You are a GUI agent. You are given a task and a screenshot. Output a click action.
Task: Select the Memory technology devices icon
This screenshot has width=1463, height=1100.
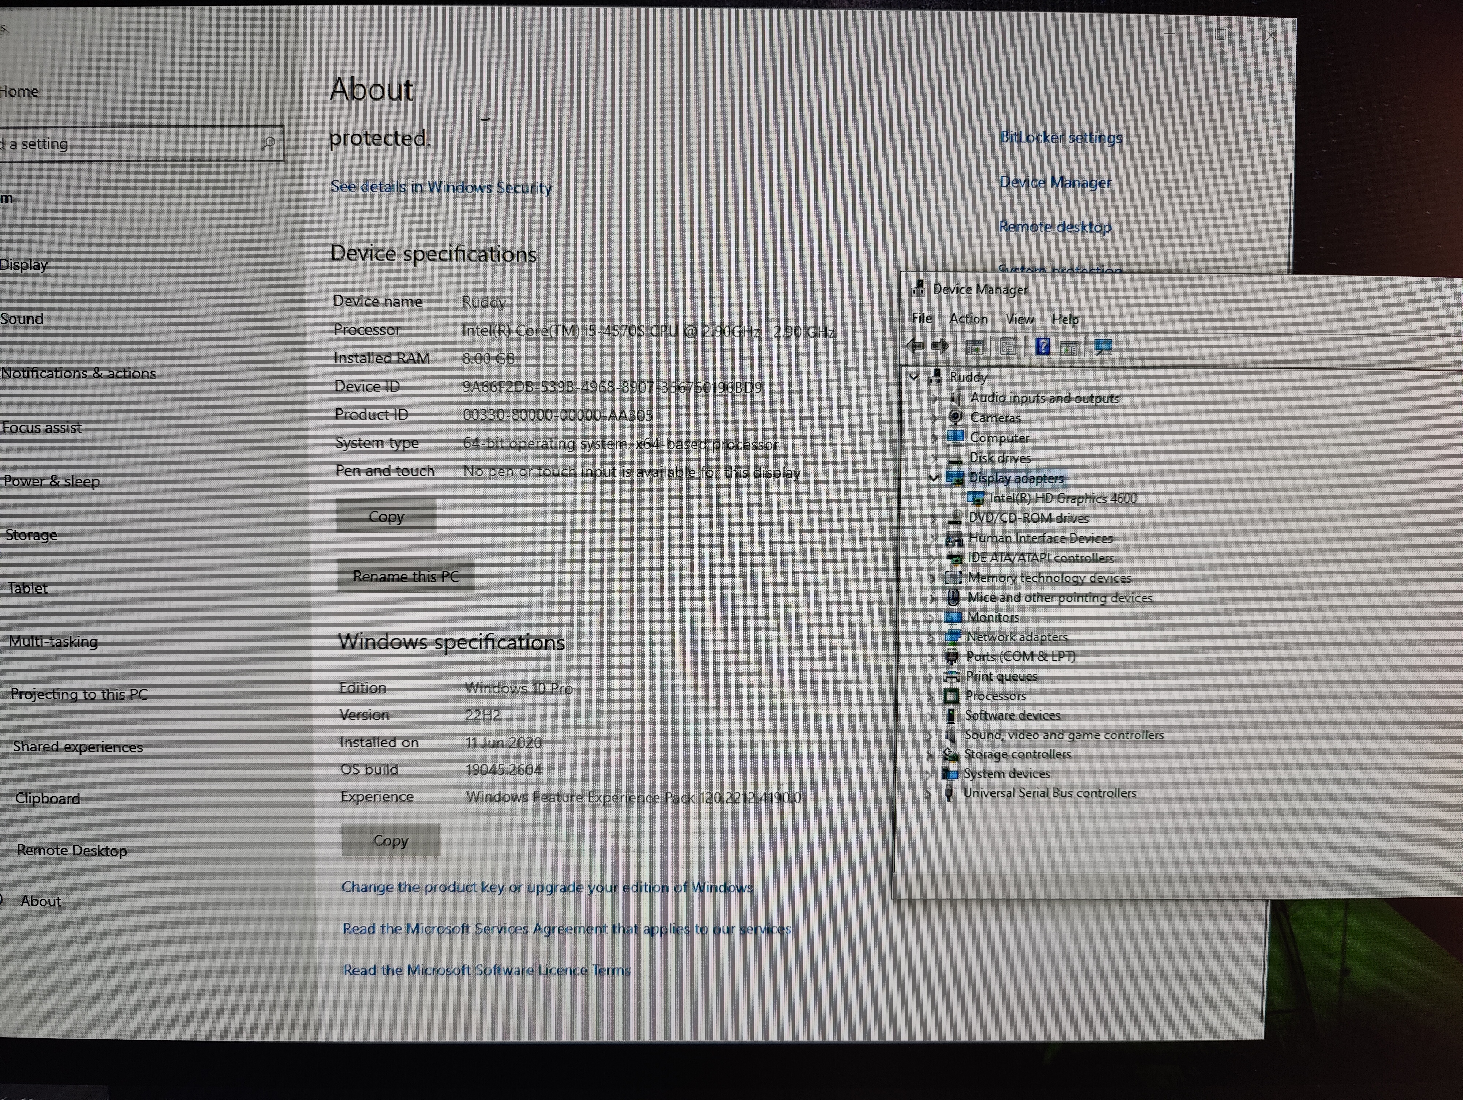pos(953,577)
